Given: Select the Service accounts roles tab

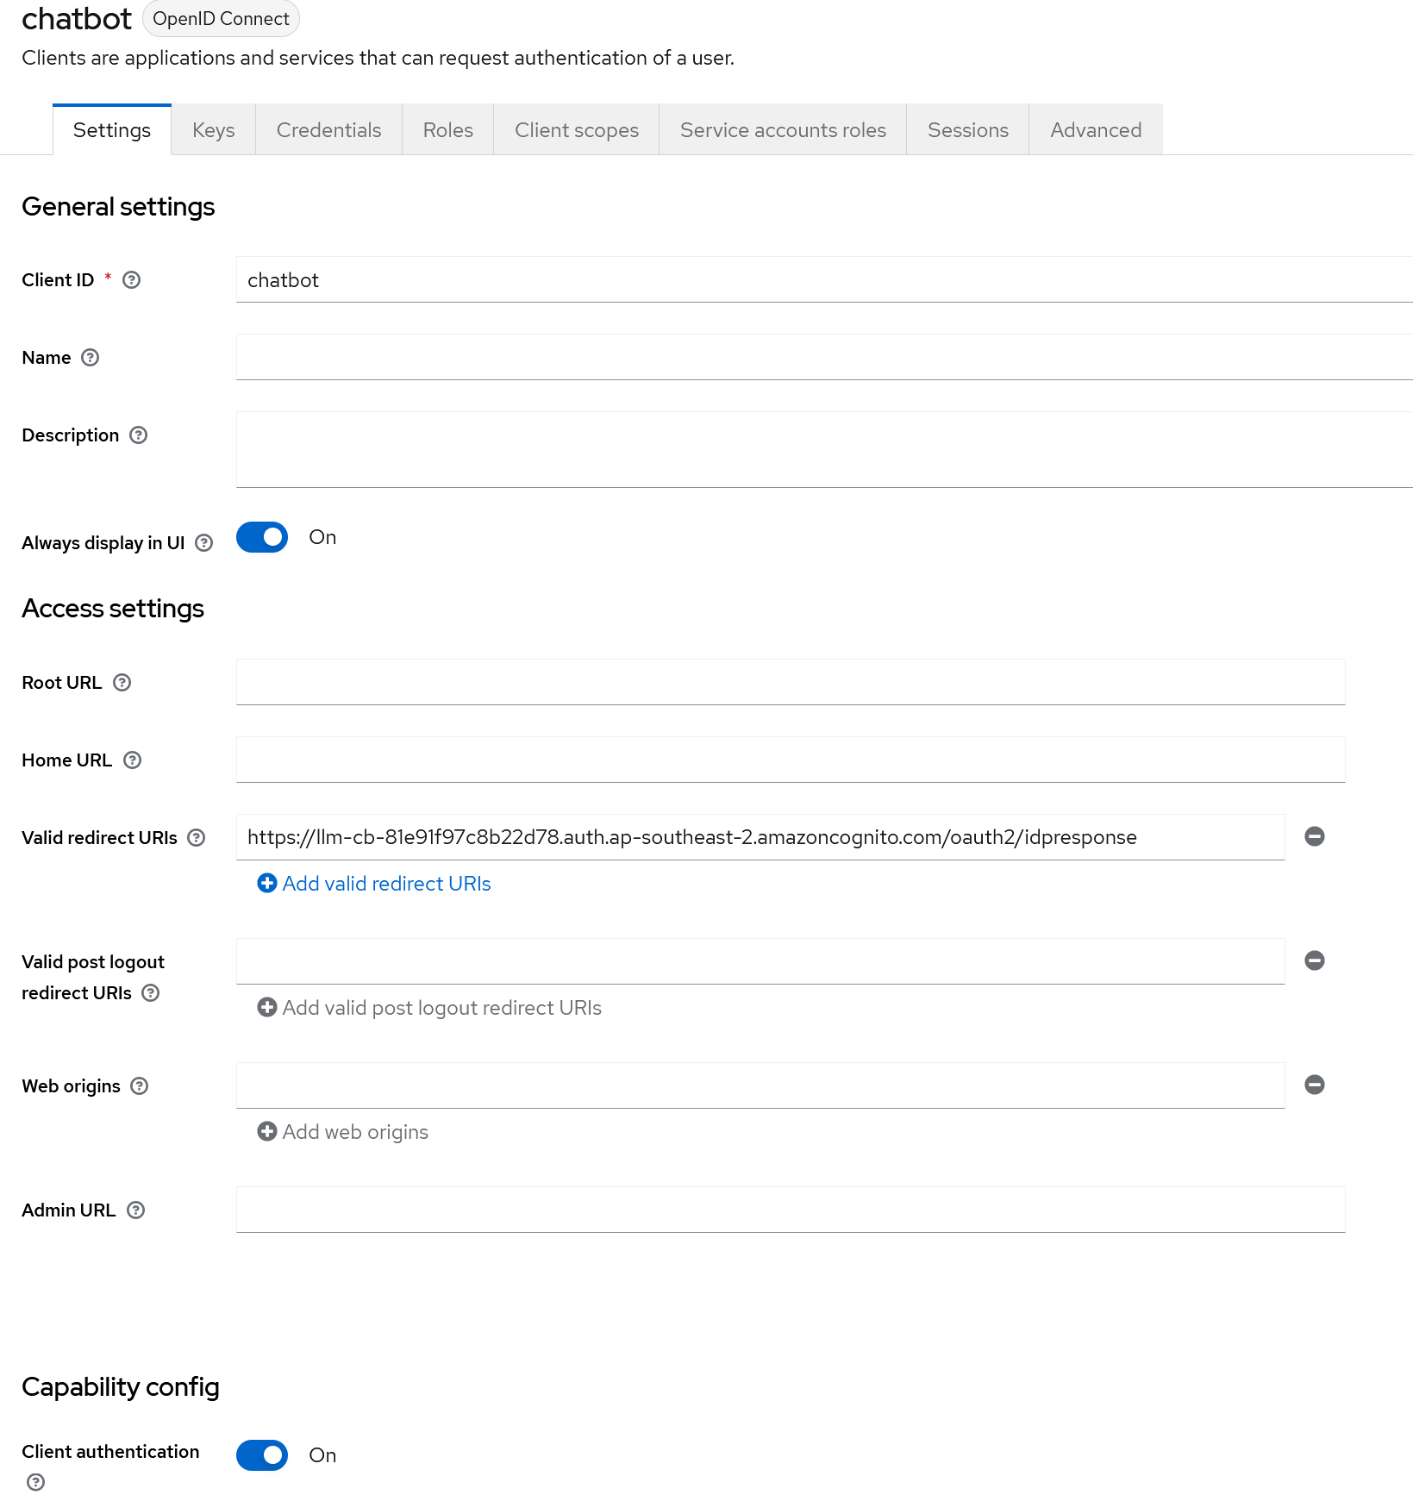Looking at the screenshot, I should [782, 129].
